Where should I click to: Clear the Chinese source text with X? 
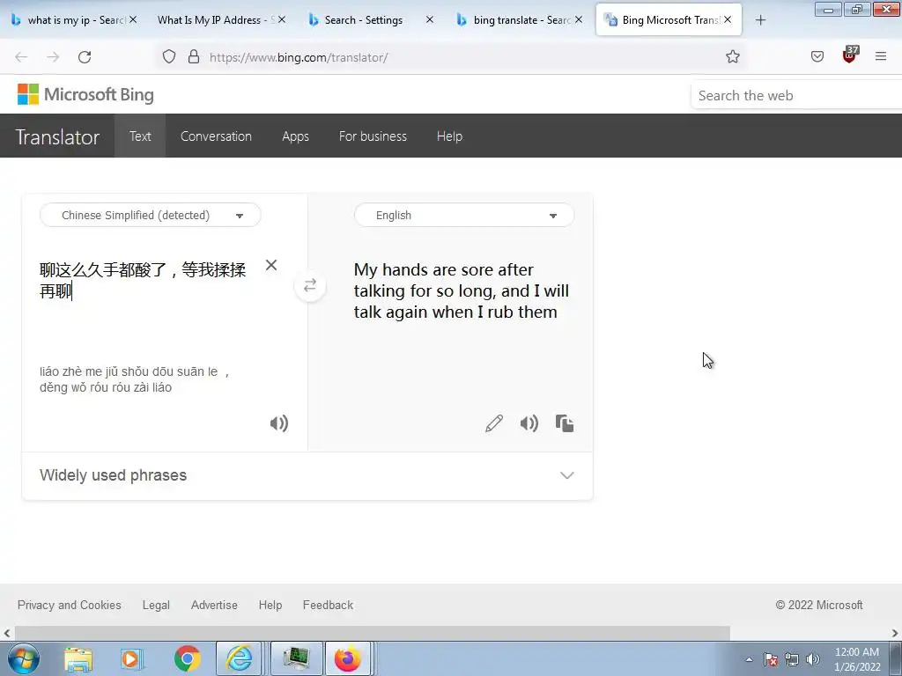[x=271, y=265]
